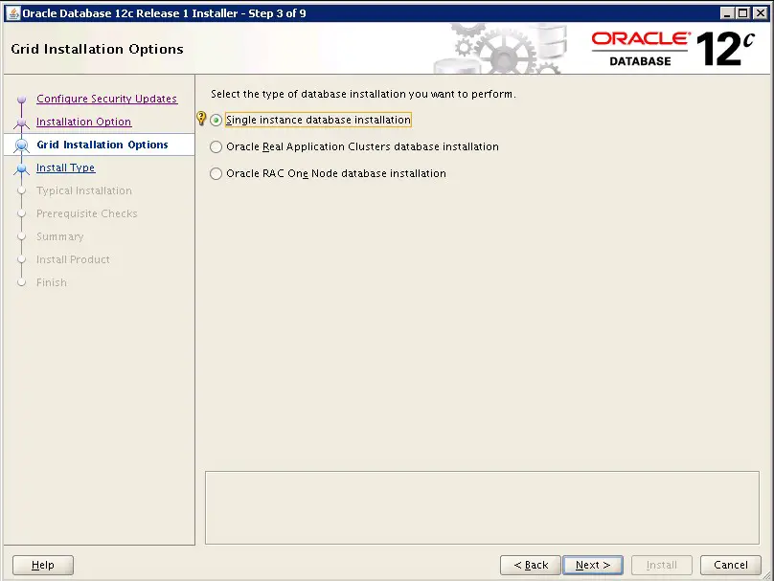Image resolution: width=774 pixels, height=581 pixels.
Task: Open the Install Type step link
Action: [66, 168]
